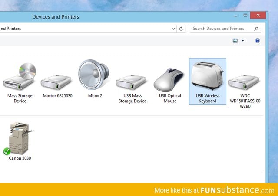
Task: Click the 'USB Mass Storage Device' label
Action: coord(132,98)
